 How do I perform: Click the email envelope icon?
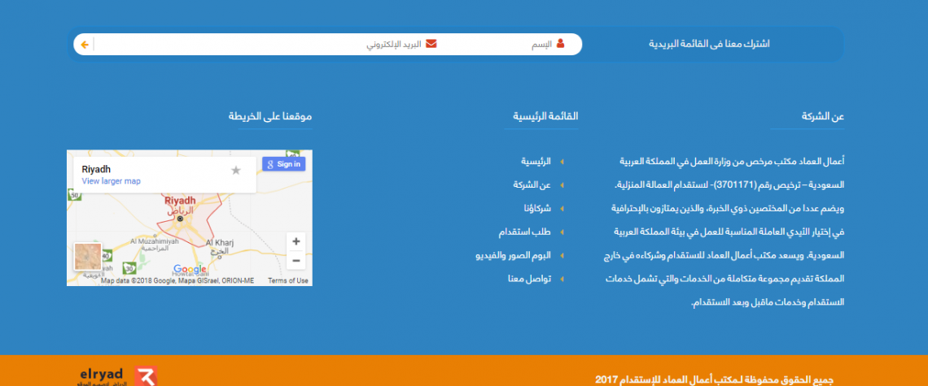coord(431,44)
